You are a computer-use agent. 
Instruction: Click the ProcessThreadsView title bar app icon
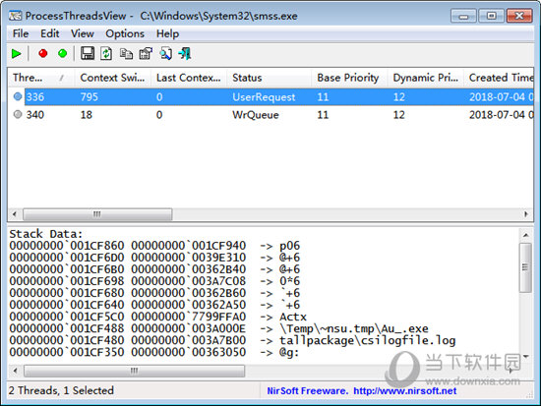pos(15,16)
